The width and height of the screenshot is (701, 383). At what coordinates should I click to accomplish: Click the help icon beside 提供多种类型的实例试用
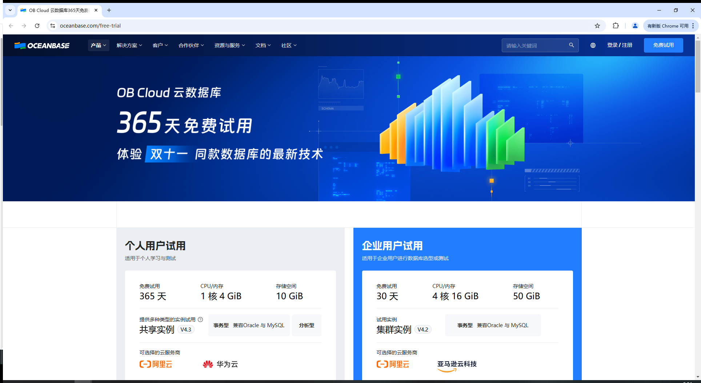(201, 320)
